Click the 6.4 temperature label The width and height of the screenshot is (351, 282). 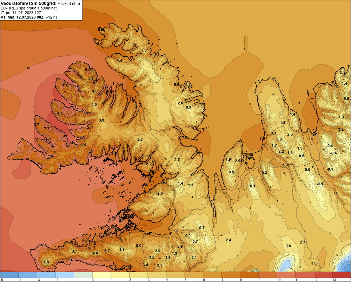click(x=60, y=114)
